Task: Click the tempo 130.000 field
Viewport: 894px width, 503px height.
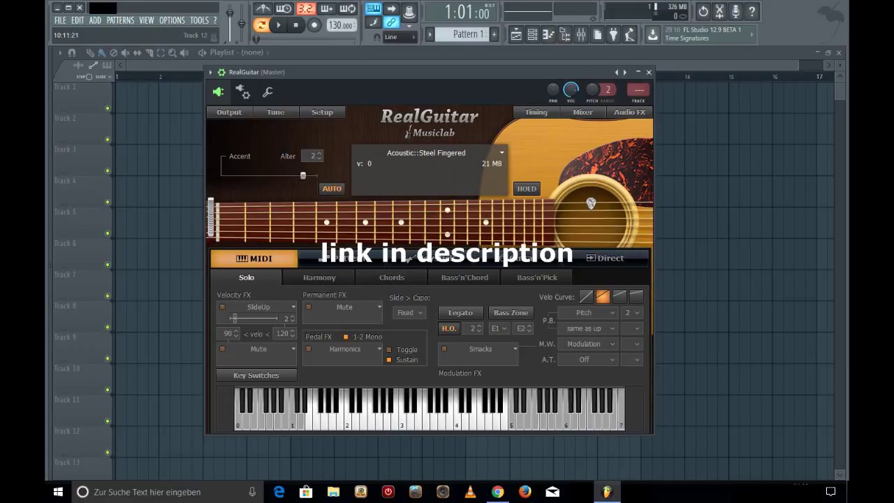Action: pos(340,25)
